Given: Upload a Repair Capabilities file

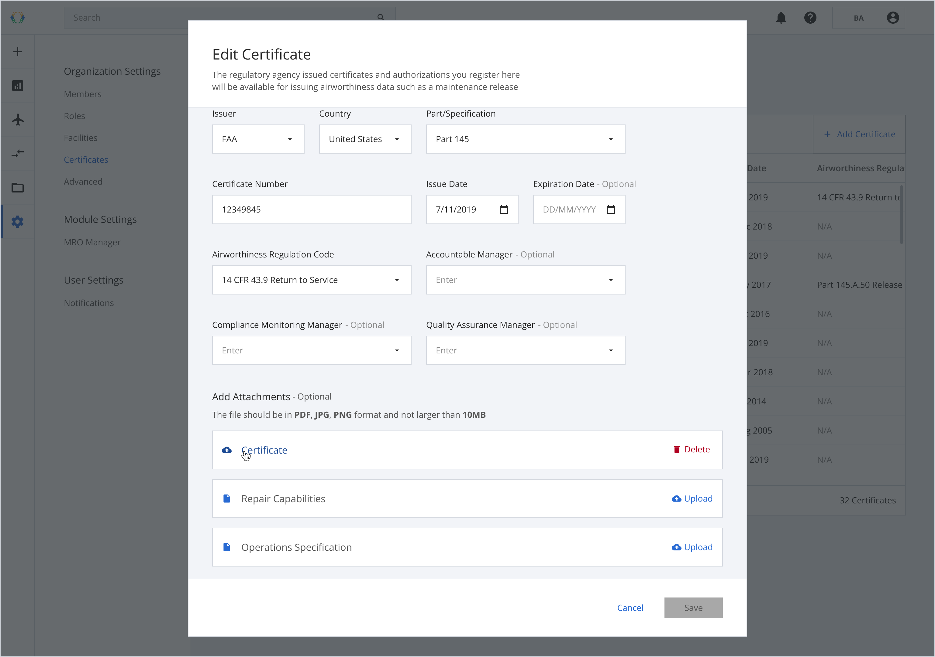Looking at the screenshot, I should point(692,499).
